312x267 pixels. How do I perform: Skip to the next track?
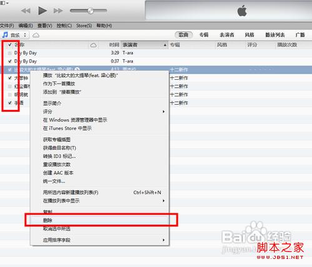(x=58, y=11)
